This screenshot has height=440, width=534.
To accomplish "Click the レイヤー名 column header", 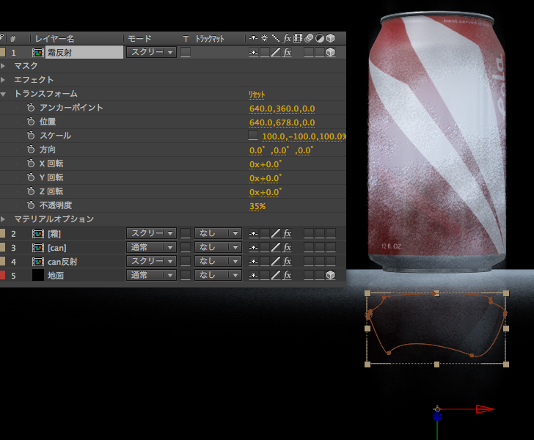I will (54, 38).
